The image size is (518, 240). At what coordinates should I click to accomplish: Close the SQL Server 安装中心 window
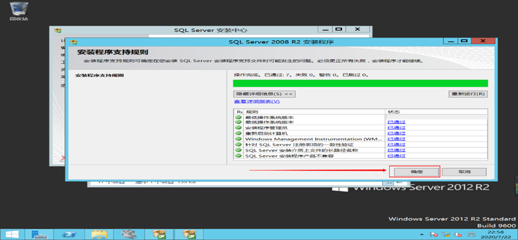[x=358, y=29]
